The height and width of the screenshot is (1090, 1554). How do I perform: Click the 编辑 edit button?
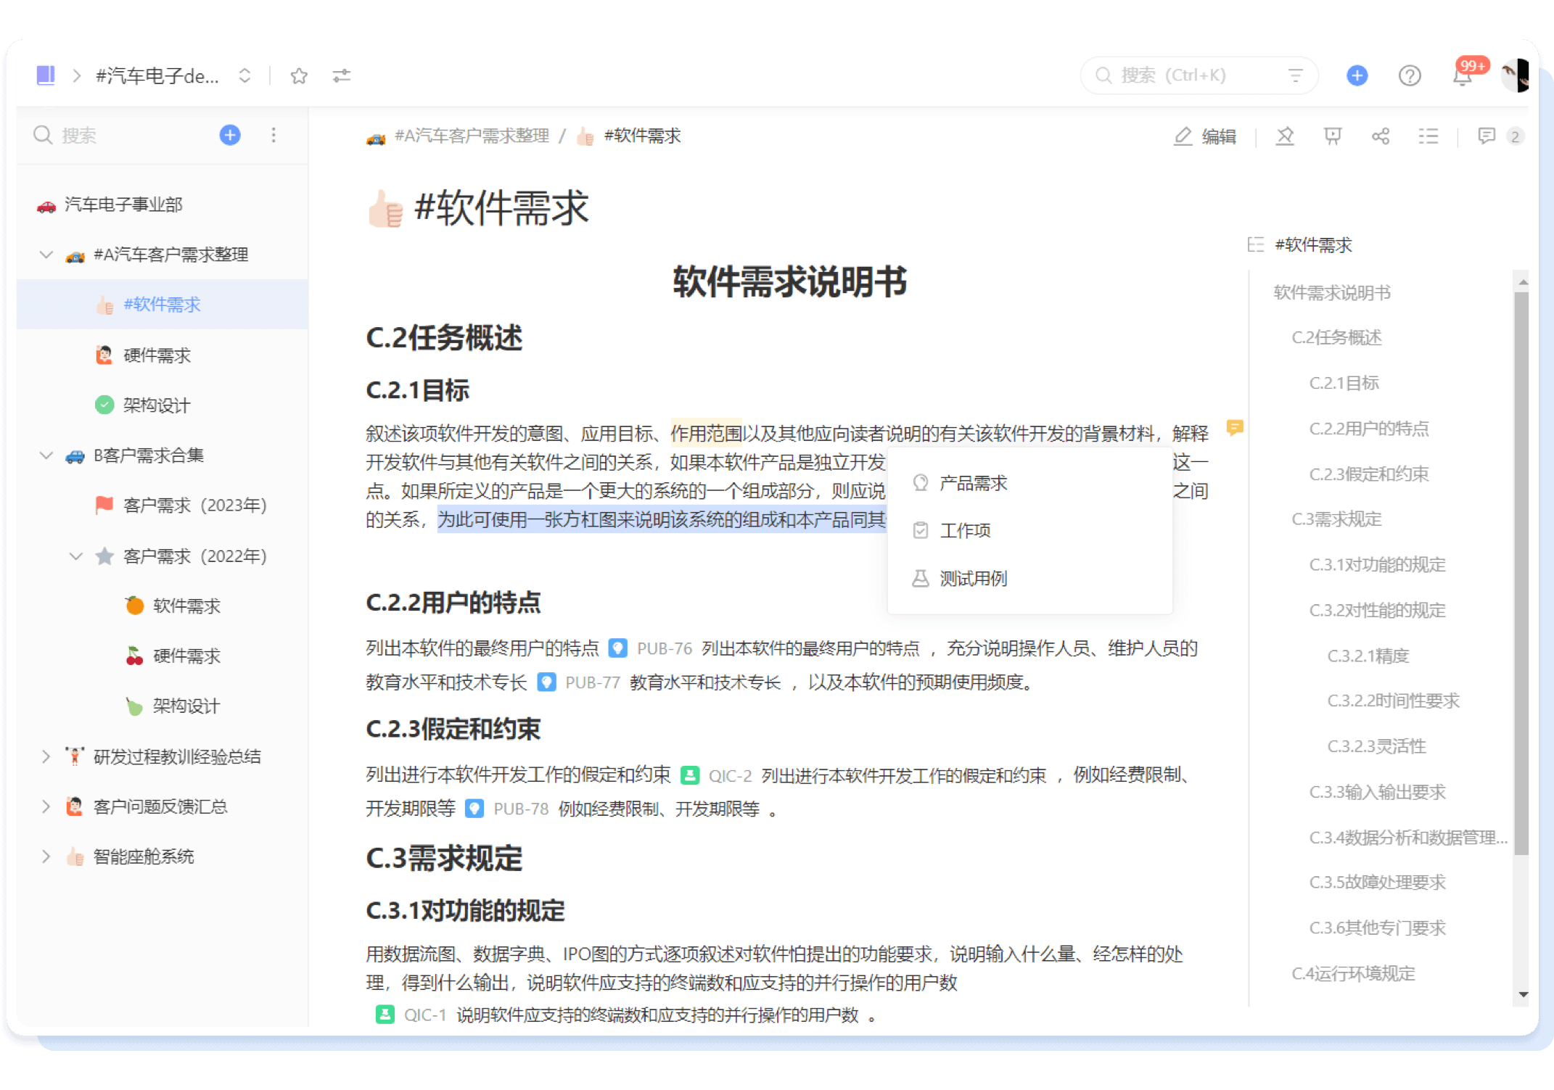coord(1205,136)
